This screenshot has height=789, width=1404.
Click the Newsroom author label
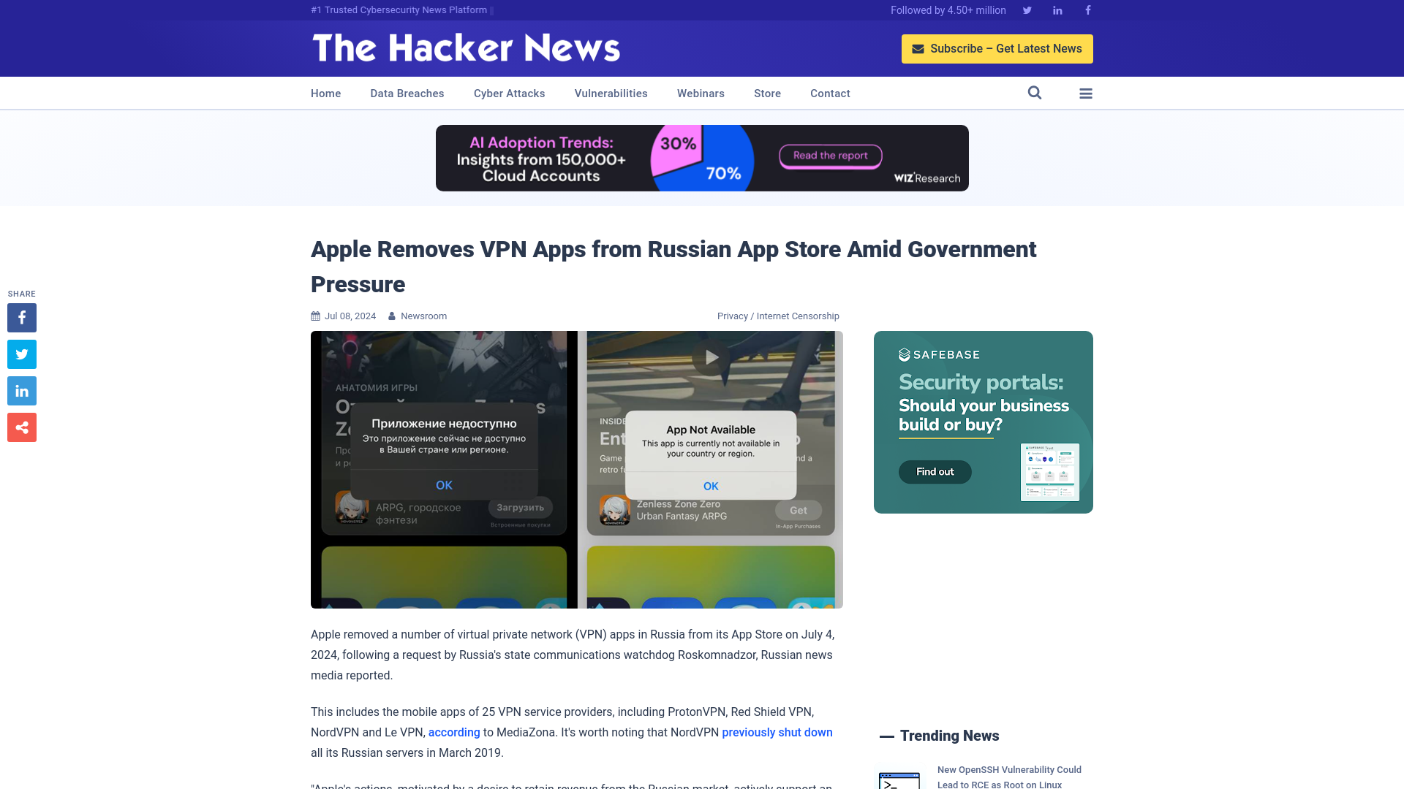(423, 316)
